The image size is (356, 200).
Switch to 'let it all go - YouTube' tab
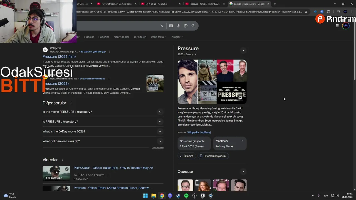click(x=160, y=4)
